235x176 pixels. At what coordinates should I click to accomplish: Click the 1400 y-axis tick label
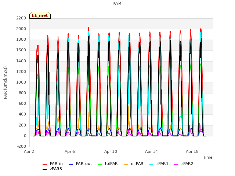21,61
